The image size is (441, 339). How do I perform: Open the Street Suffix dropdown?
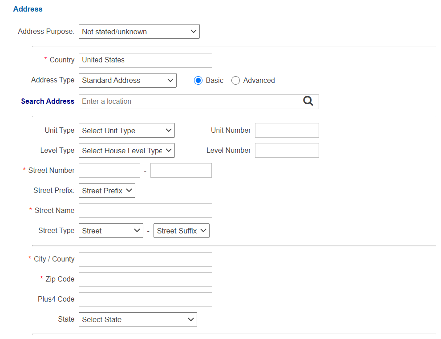coord(181,231)
